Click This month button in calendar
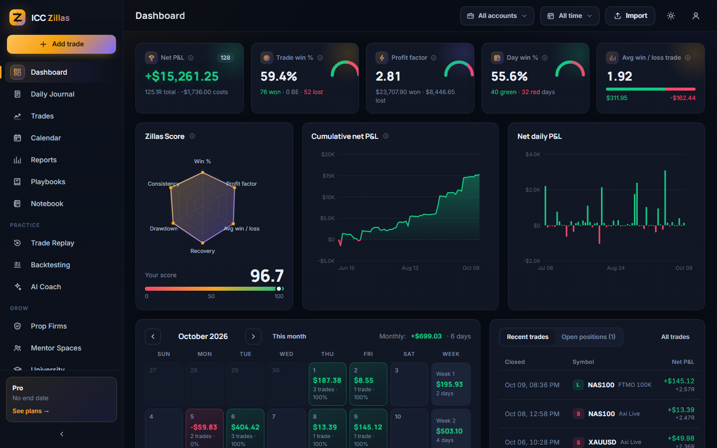 click(x=289, y=336)
